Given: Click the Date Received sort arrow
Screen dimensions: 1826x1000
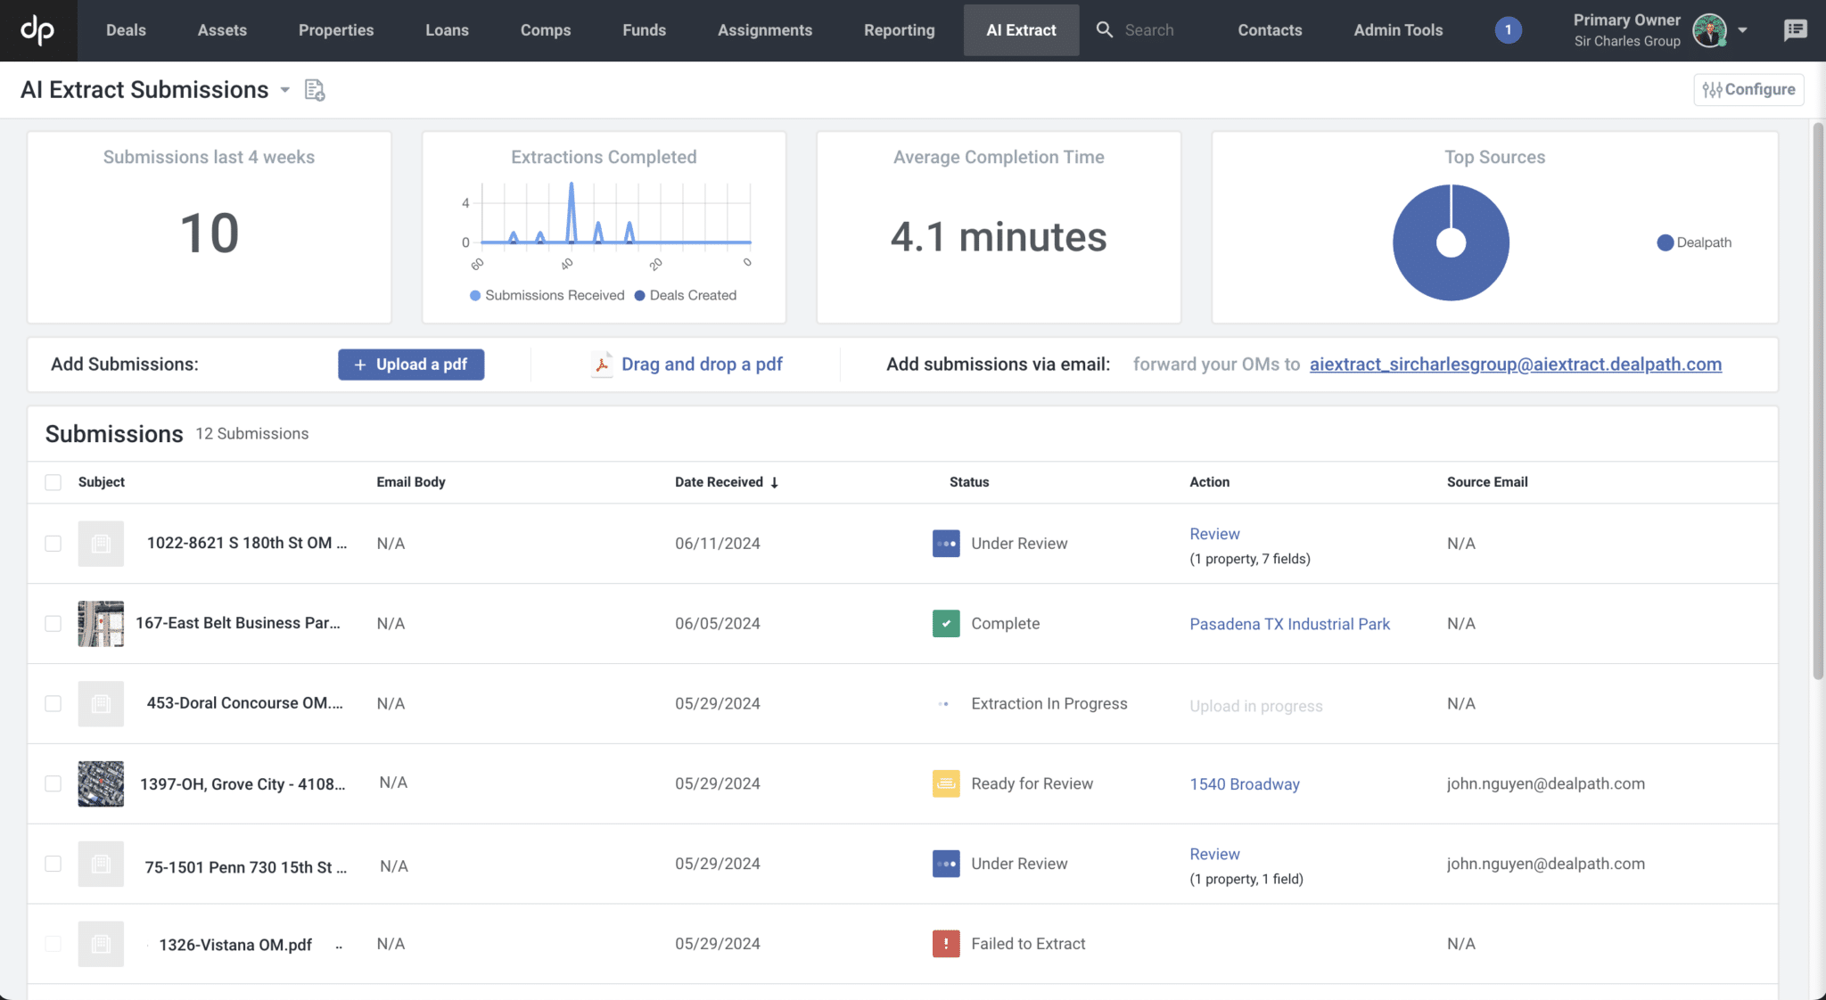Looking at the screenshot, I should 774,482.
